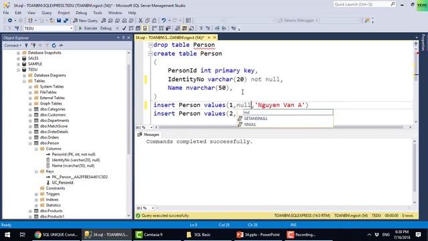Click the Copy icon in toolbar
Screen dimensions: 428x241
pyautogui.click(x=147, y=21)
